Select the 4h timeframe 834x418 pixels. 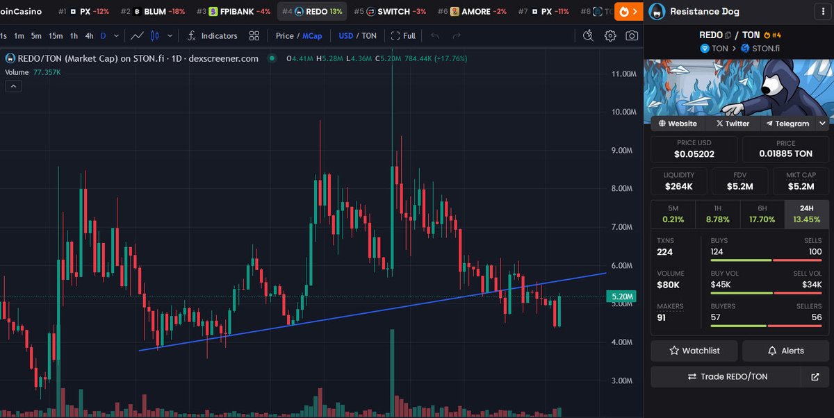89,35
